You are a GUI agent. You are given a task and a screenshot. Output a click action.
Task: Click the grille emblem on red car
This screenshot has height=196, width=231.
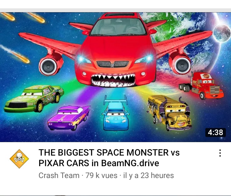coord(112,64)
